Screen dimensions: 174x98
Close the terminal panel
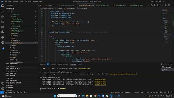172,64
